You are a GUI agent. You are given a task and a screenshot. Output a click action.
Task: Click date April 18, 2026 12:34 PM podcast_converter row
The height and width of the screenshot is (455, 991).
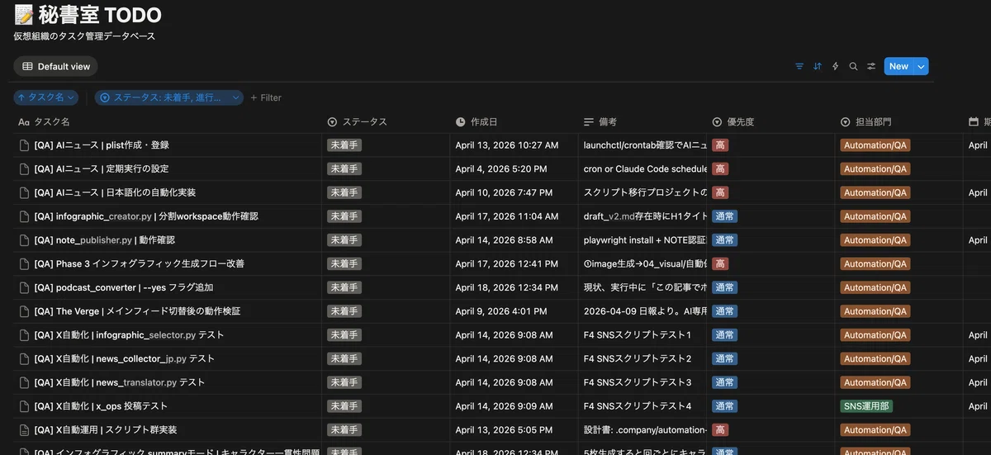[x=507, y=287]
